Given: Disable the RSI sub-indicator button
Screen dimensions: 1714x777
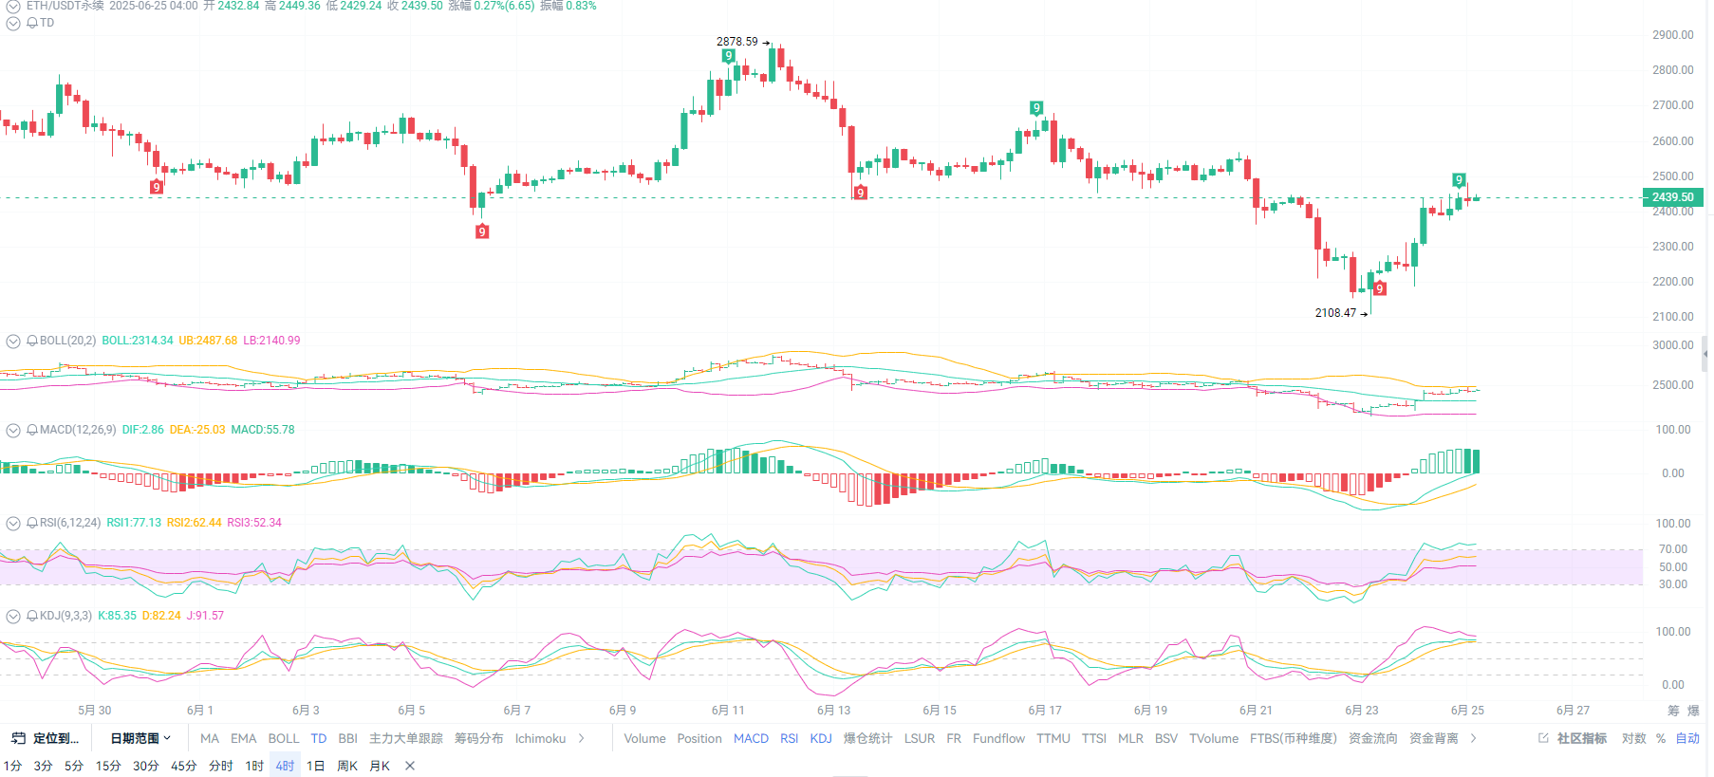Looking at the screenshot, I should point(789,738).
